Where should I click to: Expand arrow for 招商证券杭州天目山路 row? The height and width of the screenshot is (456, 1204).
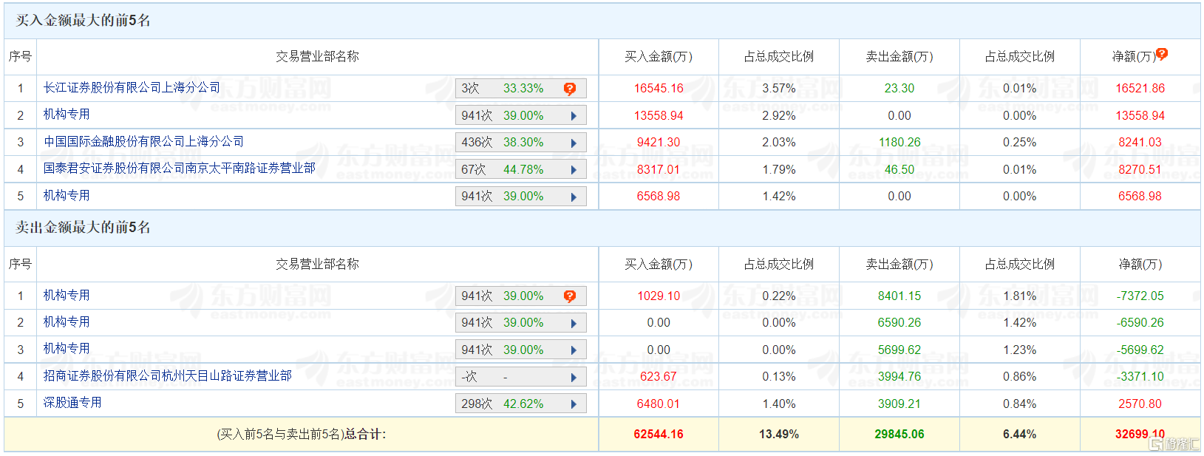(x=574, y=377)
